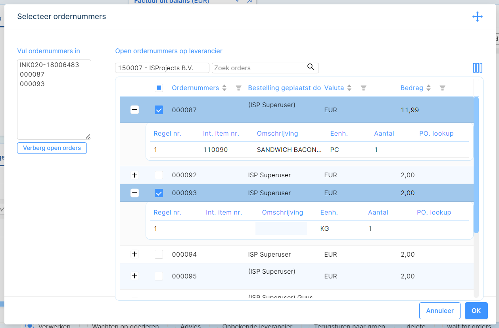Sort by Bedrag column arrows
499x328 pixels.
point(428,88)
